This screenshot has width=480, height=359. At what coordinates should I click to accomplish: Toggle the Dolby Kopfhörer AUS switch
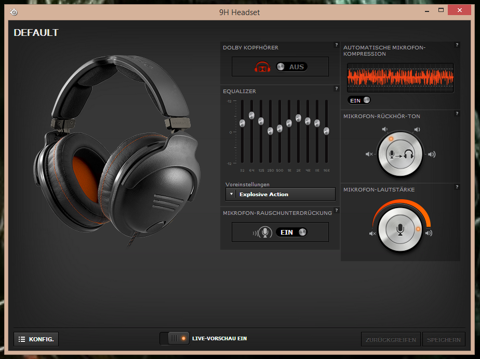tap(291, 67)
